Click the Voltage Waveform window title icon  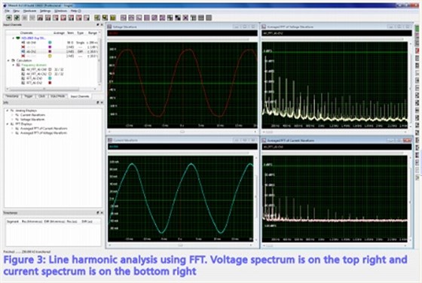(x=109, y=26)
